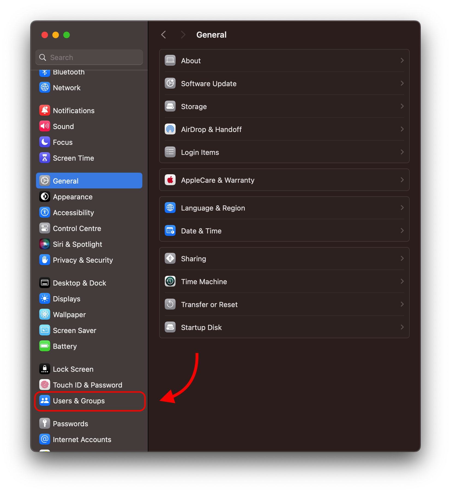
Task: Click the General page title
Action: point(211,35)
